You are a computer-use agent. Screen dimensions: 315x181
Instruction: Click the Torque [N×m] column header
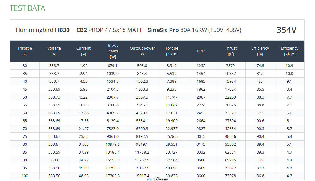pyautogui.click(x=172, y=51)
